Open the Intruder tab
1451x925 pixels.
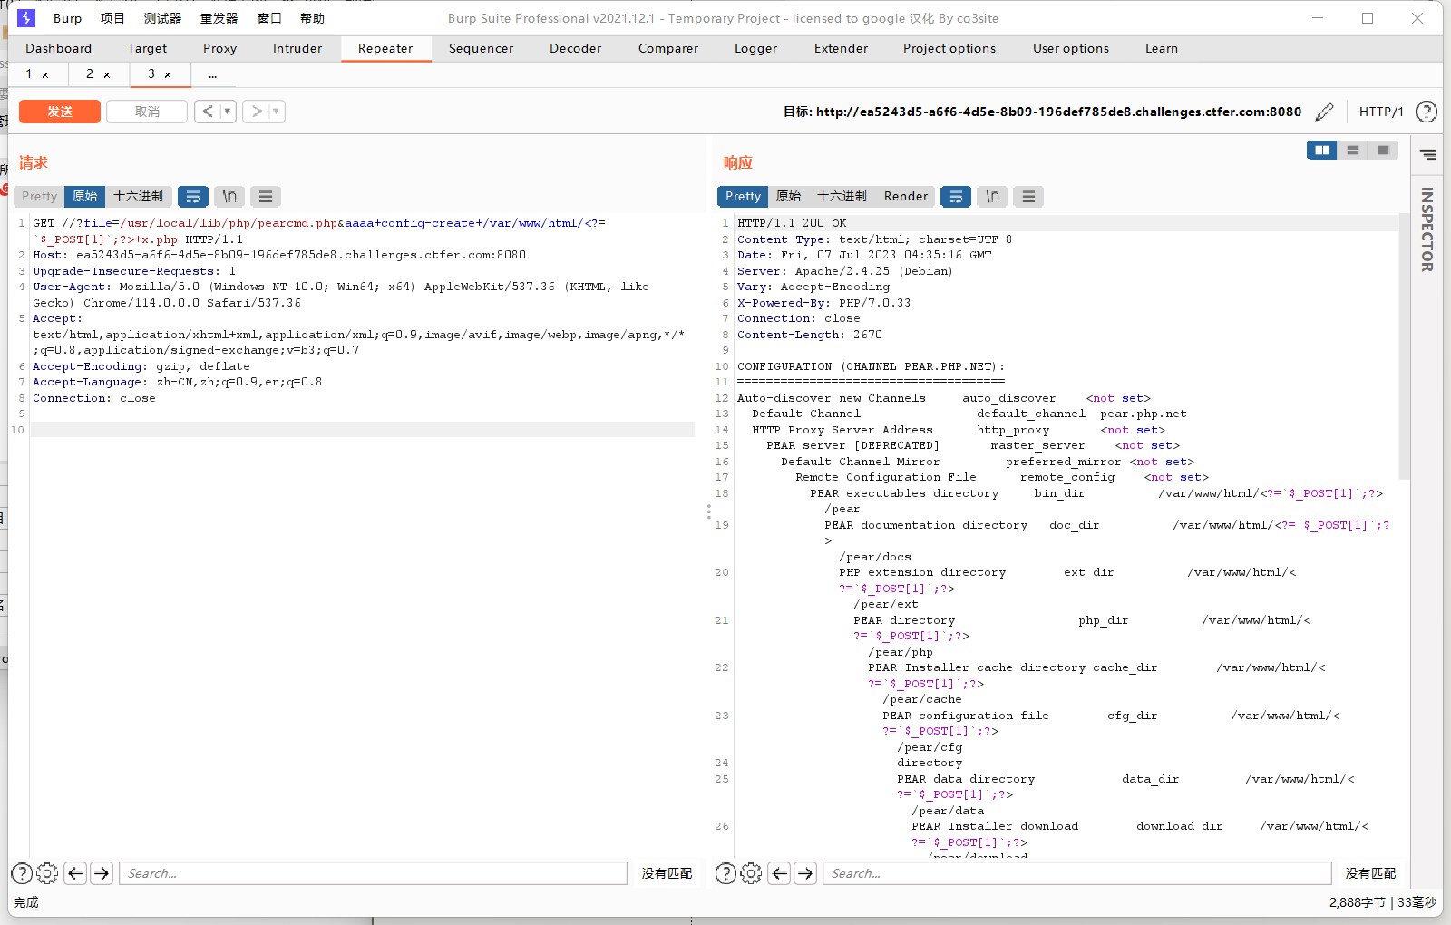point(297,49)
